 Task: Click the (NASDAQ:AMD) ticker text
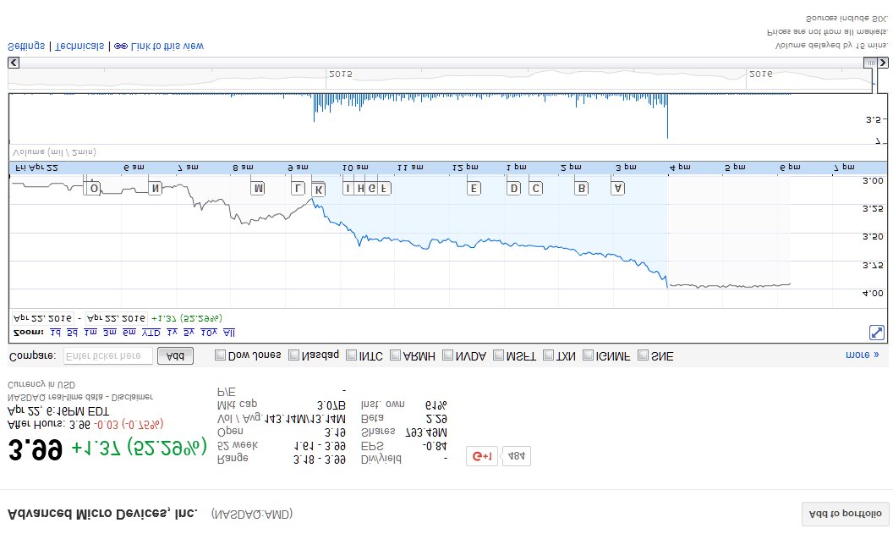pyautogui.click(x=252, y=514)
